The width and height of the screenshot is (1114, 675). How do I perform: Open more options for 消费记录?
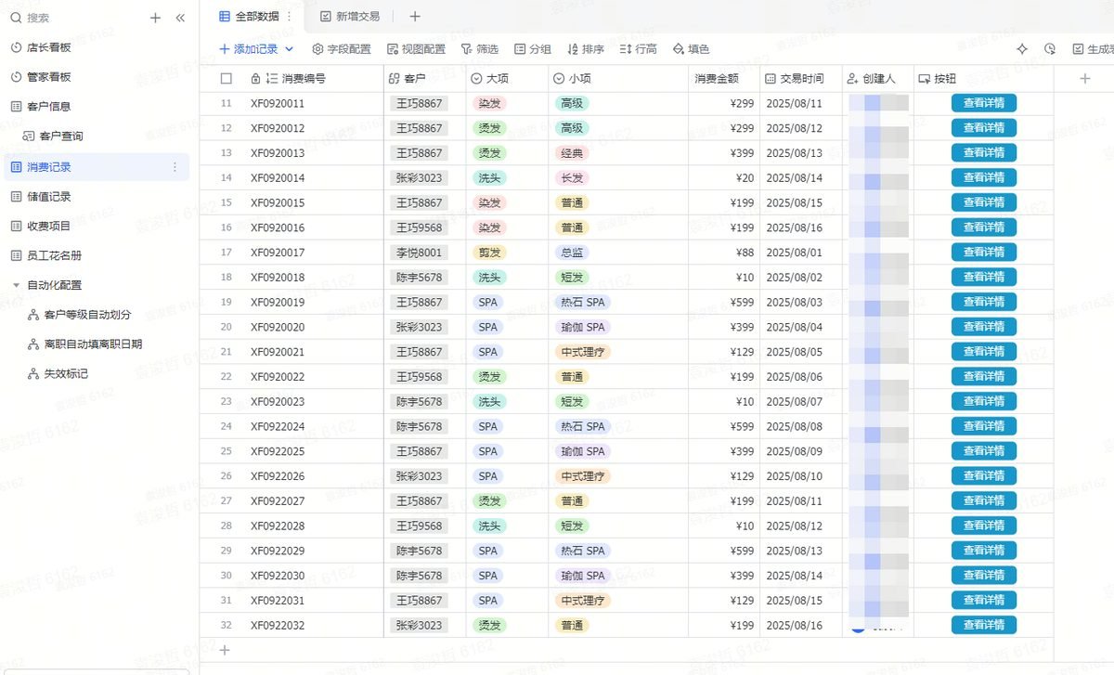coord(175,167)
